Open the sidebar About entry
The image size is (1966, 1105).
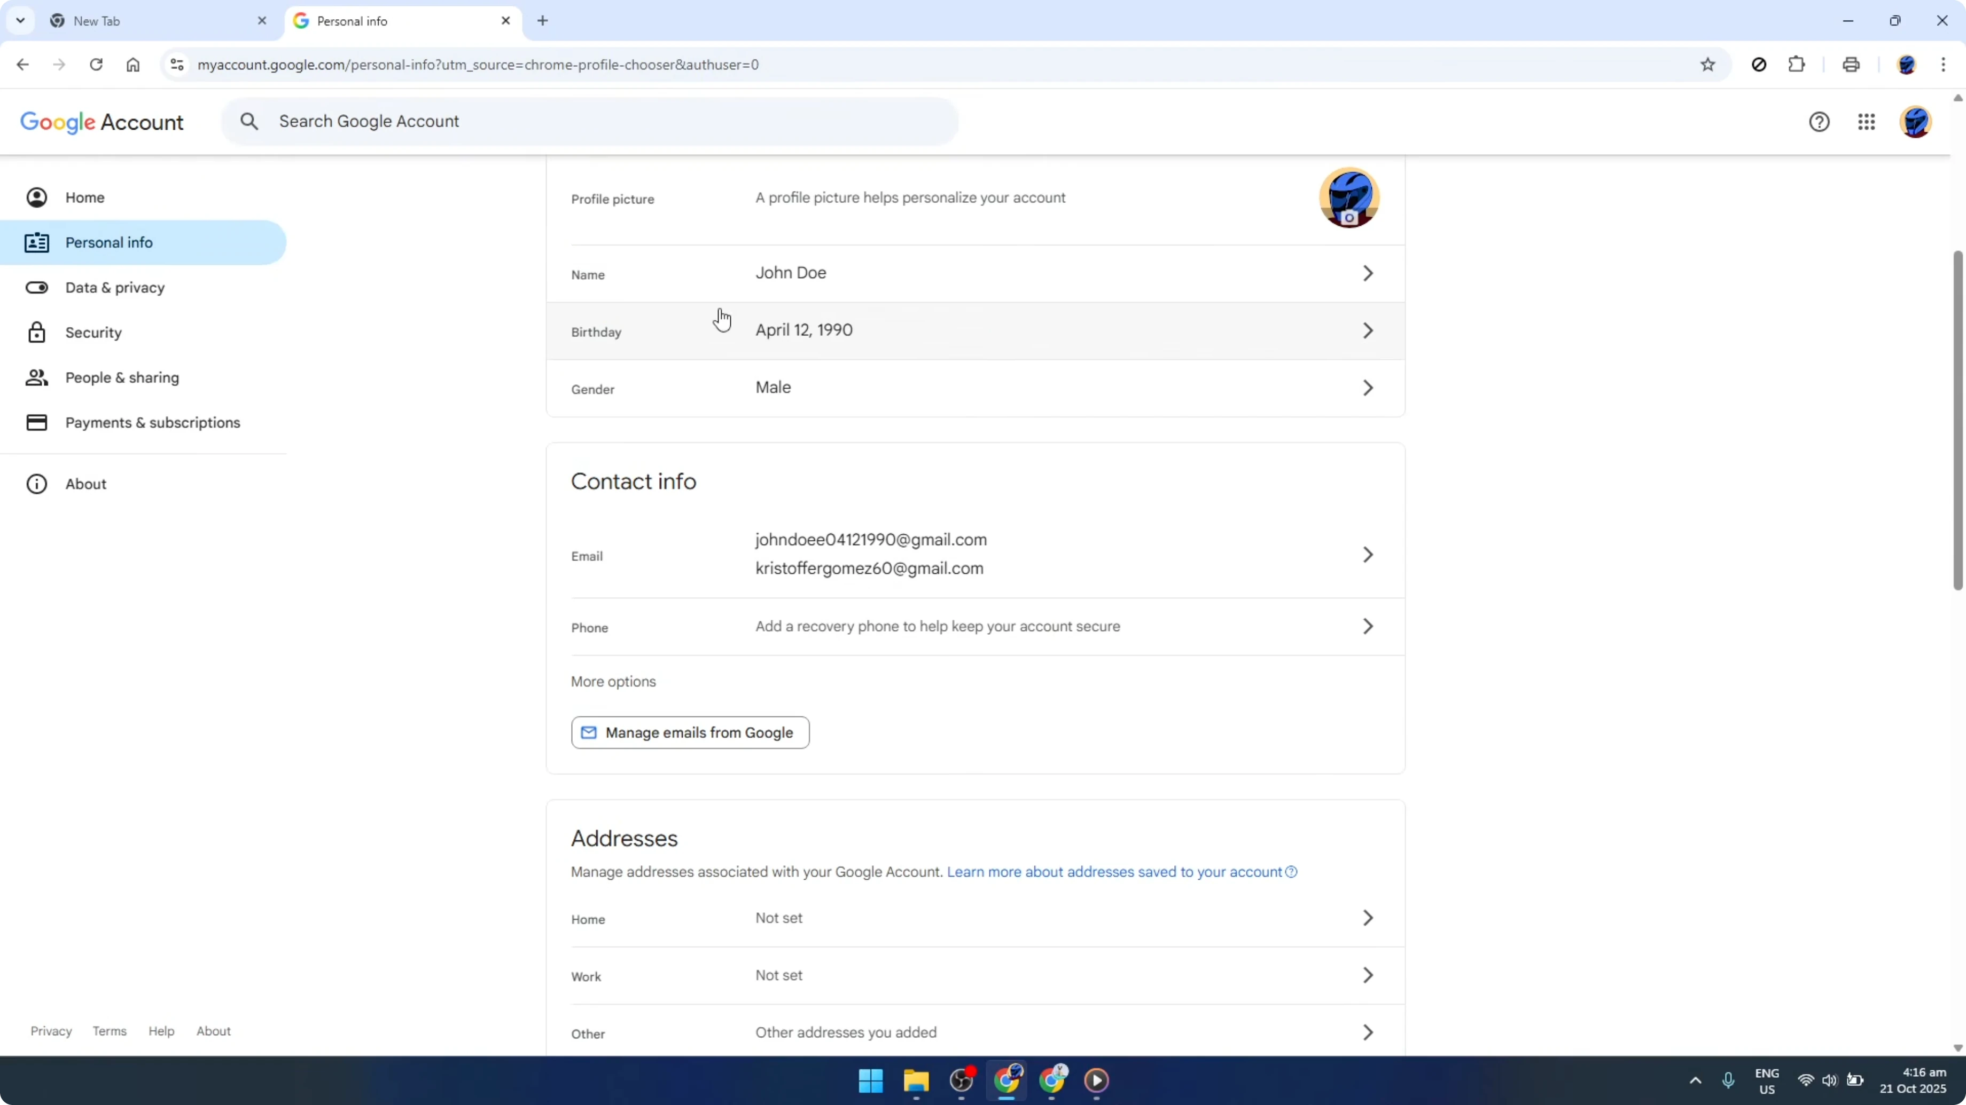pos(143,484)
